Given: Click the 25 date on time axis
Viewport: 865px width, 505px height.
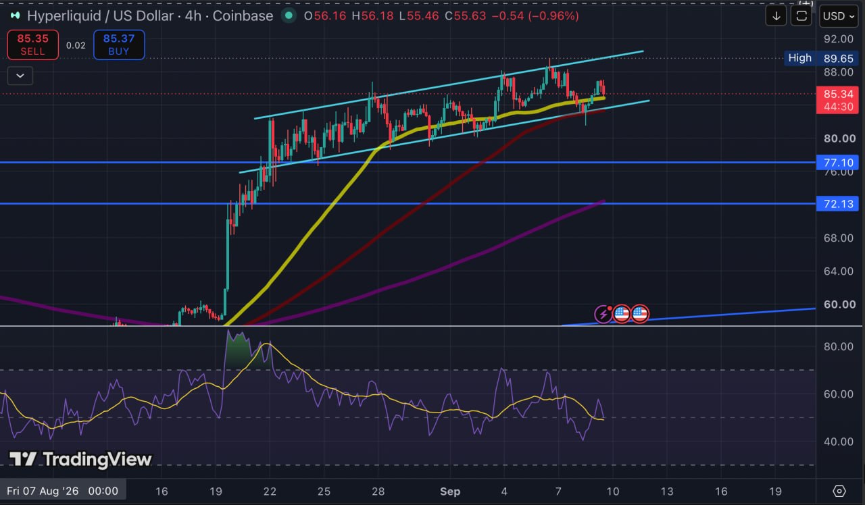Looking at the screenshot, I should coord(323,491).
